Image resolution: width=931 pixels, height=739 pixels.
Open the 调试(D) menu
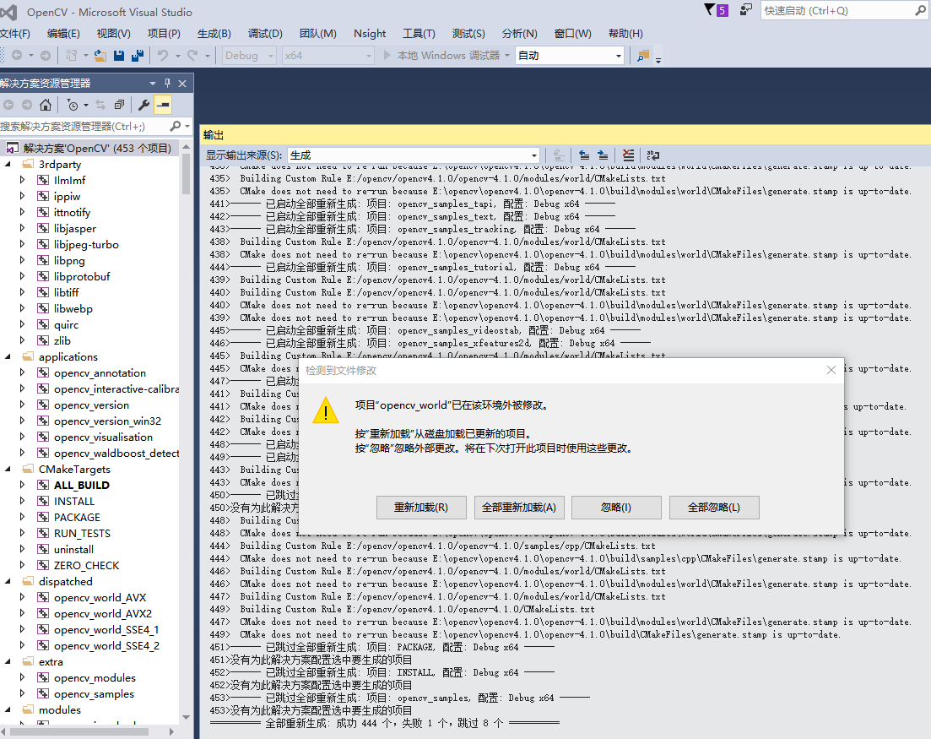tap(265, 33)
